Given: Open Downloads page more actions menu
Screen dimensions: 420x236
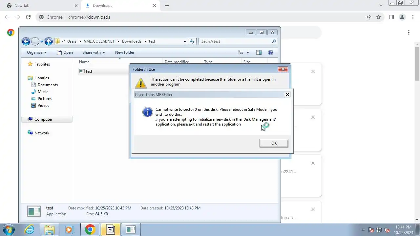Looking at the screenshot, I should click(x=409, y=32).
